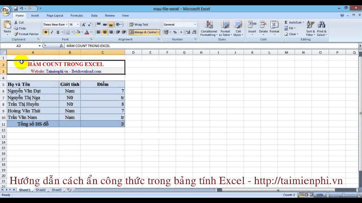Open Format as Table gallery
Screen dimensions: 362x203
point(225,28)
